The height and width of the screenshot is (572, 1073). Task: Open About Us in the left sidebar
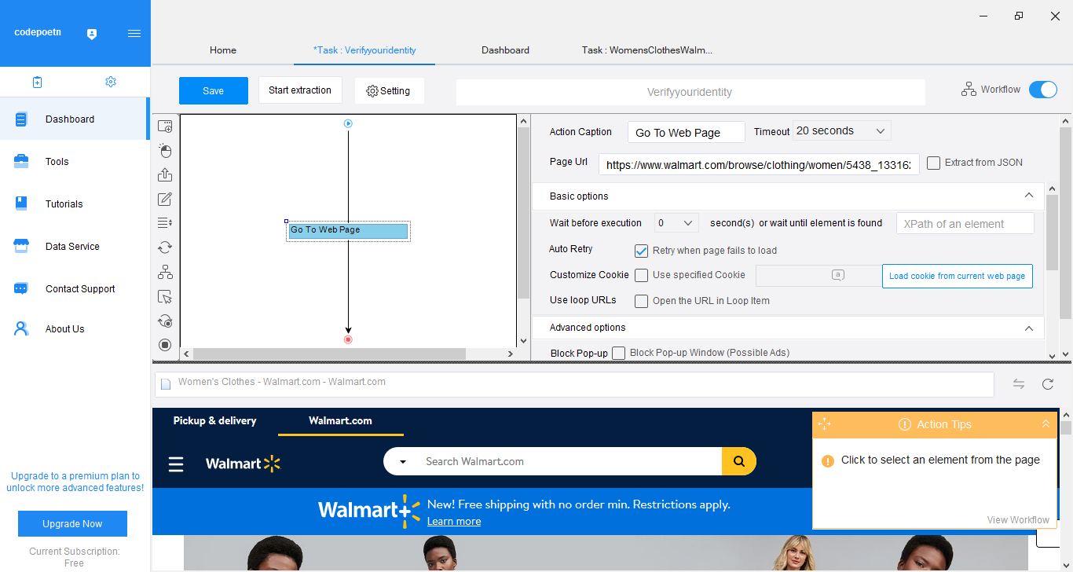click(x=75, y=329)
